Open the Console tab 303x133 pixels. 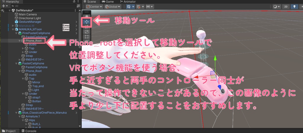29,131
